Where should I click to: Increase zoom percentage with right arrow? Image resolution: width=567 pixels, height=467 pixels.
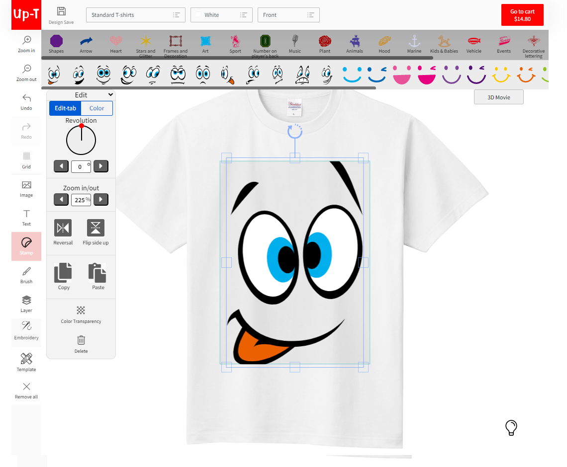click(101, 200)
